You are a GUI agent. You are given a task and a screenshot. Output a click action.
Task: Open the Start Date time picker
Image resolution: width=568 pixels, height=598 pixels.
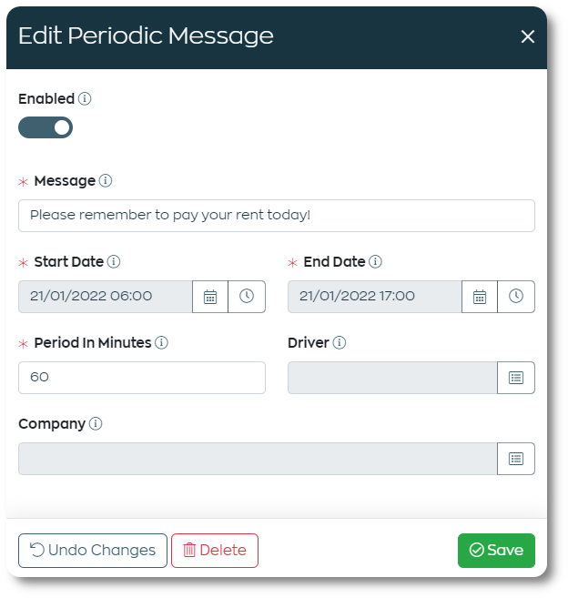tap(247, 297)
